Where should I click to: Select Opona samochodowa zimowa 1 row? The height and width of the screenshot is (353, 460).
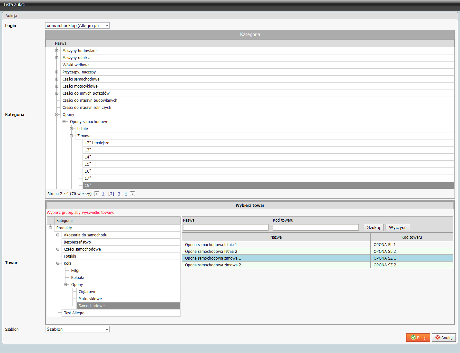point(318,258)
